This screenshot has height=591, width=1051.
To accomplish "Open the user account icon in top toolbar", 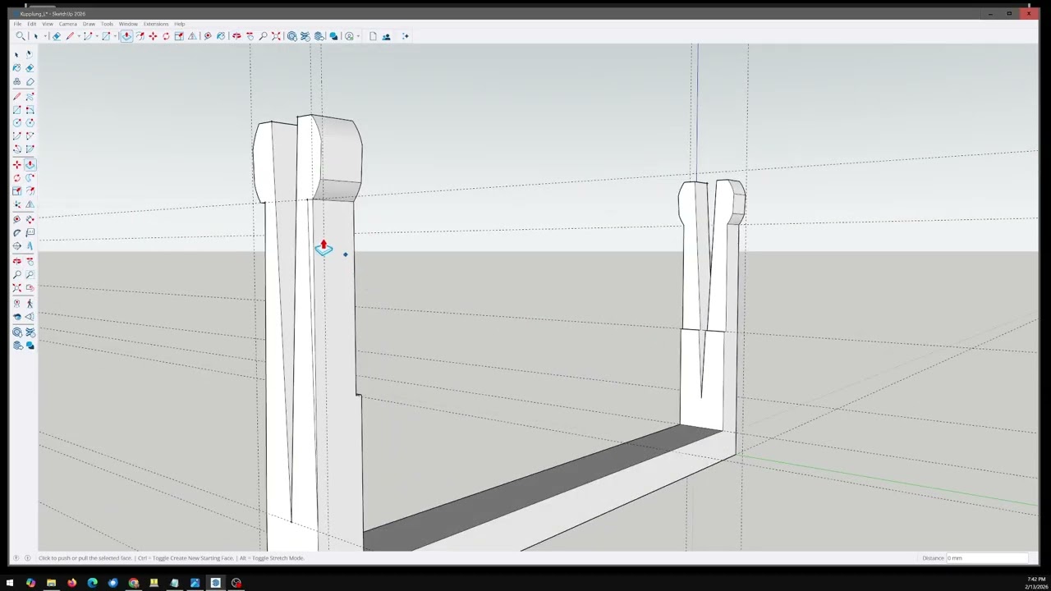I will [349, 36].
